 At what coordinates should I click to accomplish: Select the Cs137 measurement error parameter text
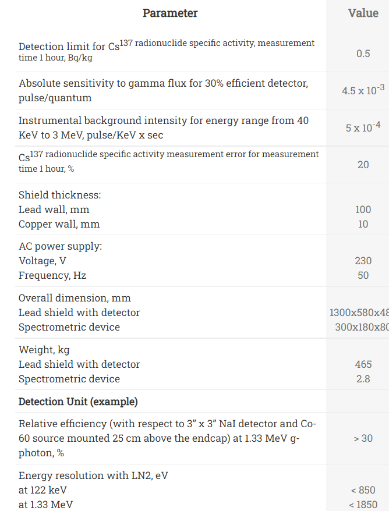[x=168, y=161]
